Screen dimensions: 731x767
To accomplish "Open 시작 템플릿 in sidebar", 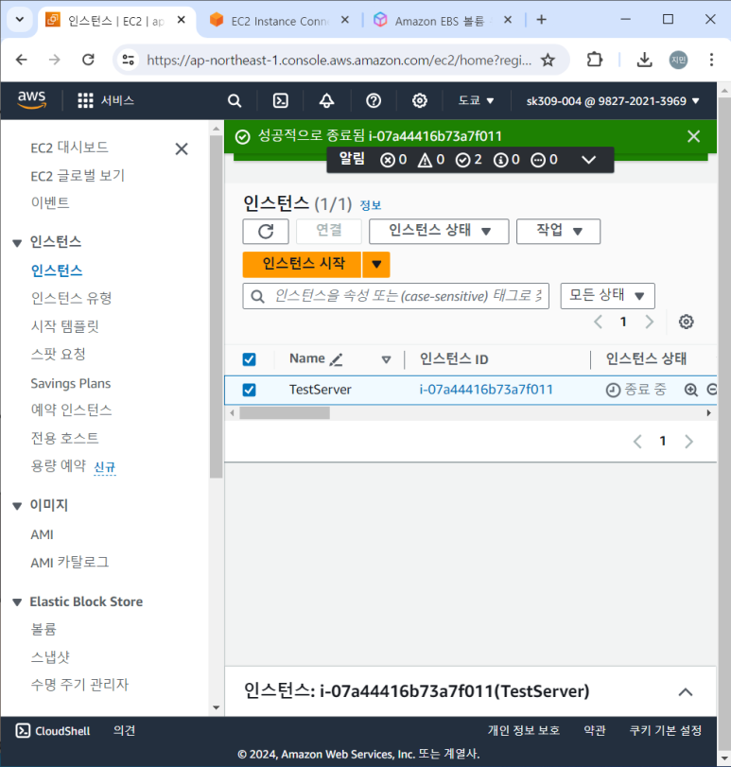I will 64,326.
